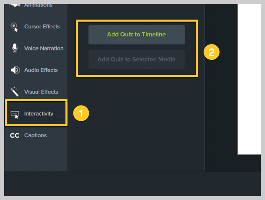The height and width of the screenshot is (200, 265).
Task: Click the yellow step 1 circle marker
Action: pos(81,113)
